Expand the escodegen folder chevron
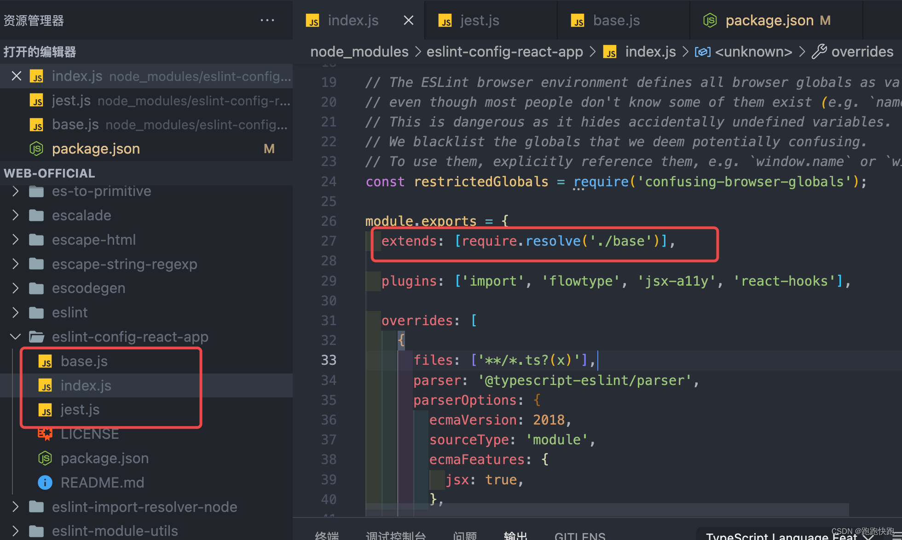The image size is (902, 540). pyautogui.click(x=16, y=288)
